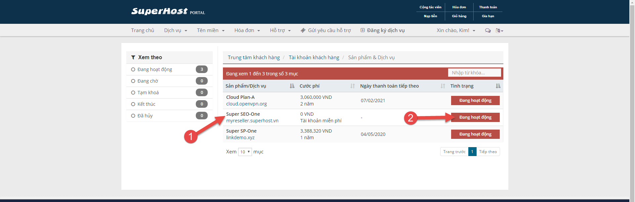Go to Trang chủ menu item
Viewport: 635px width, 202px height.
143,30
